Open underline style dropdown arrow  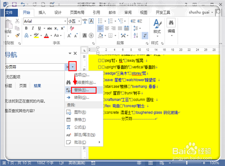click(x=45, y=28)
